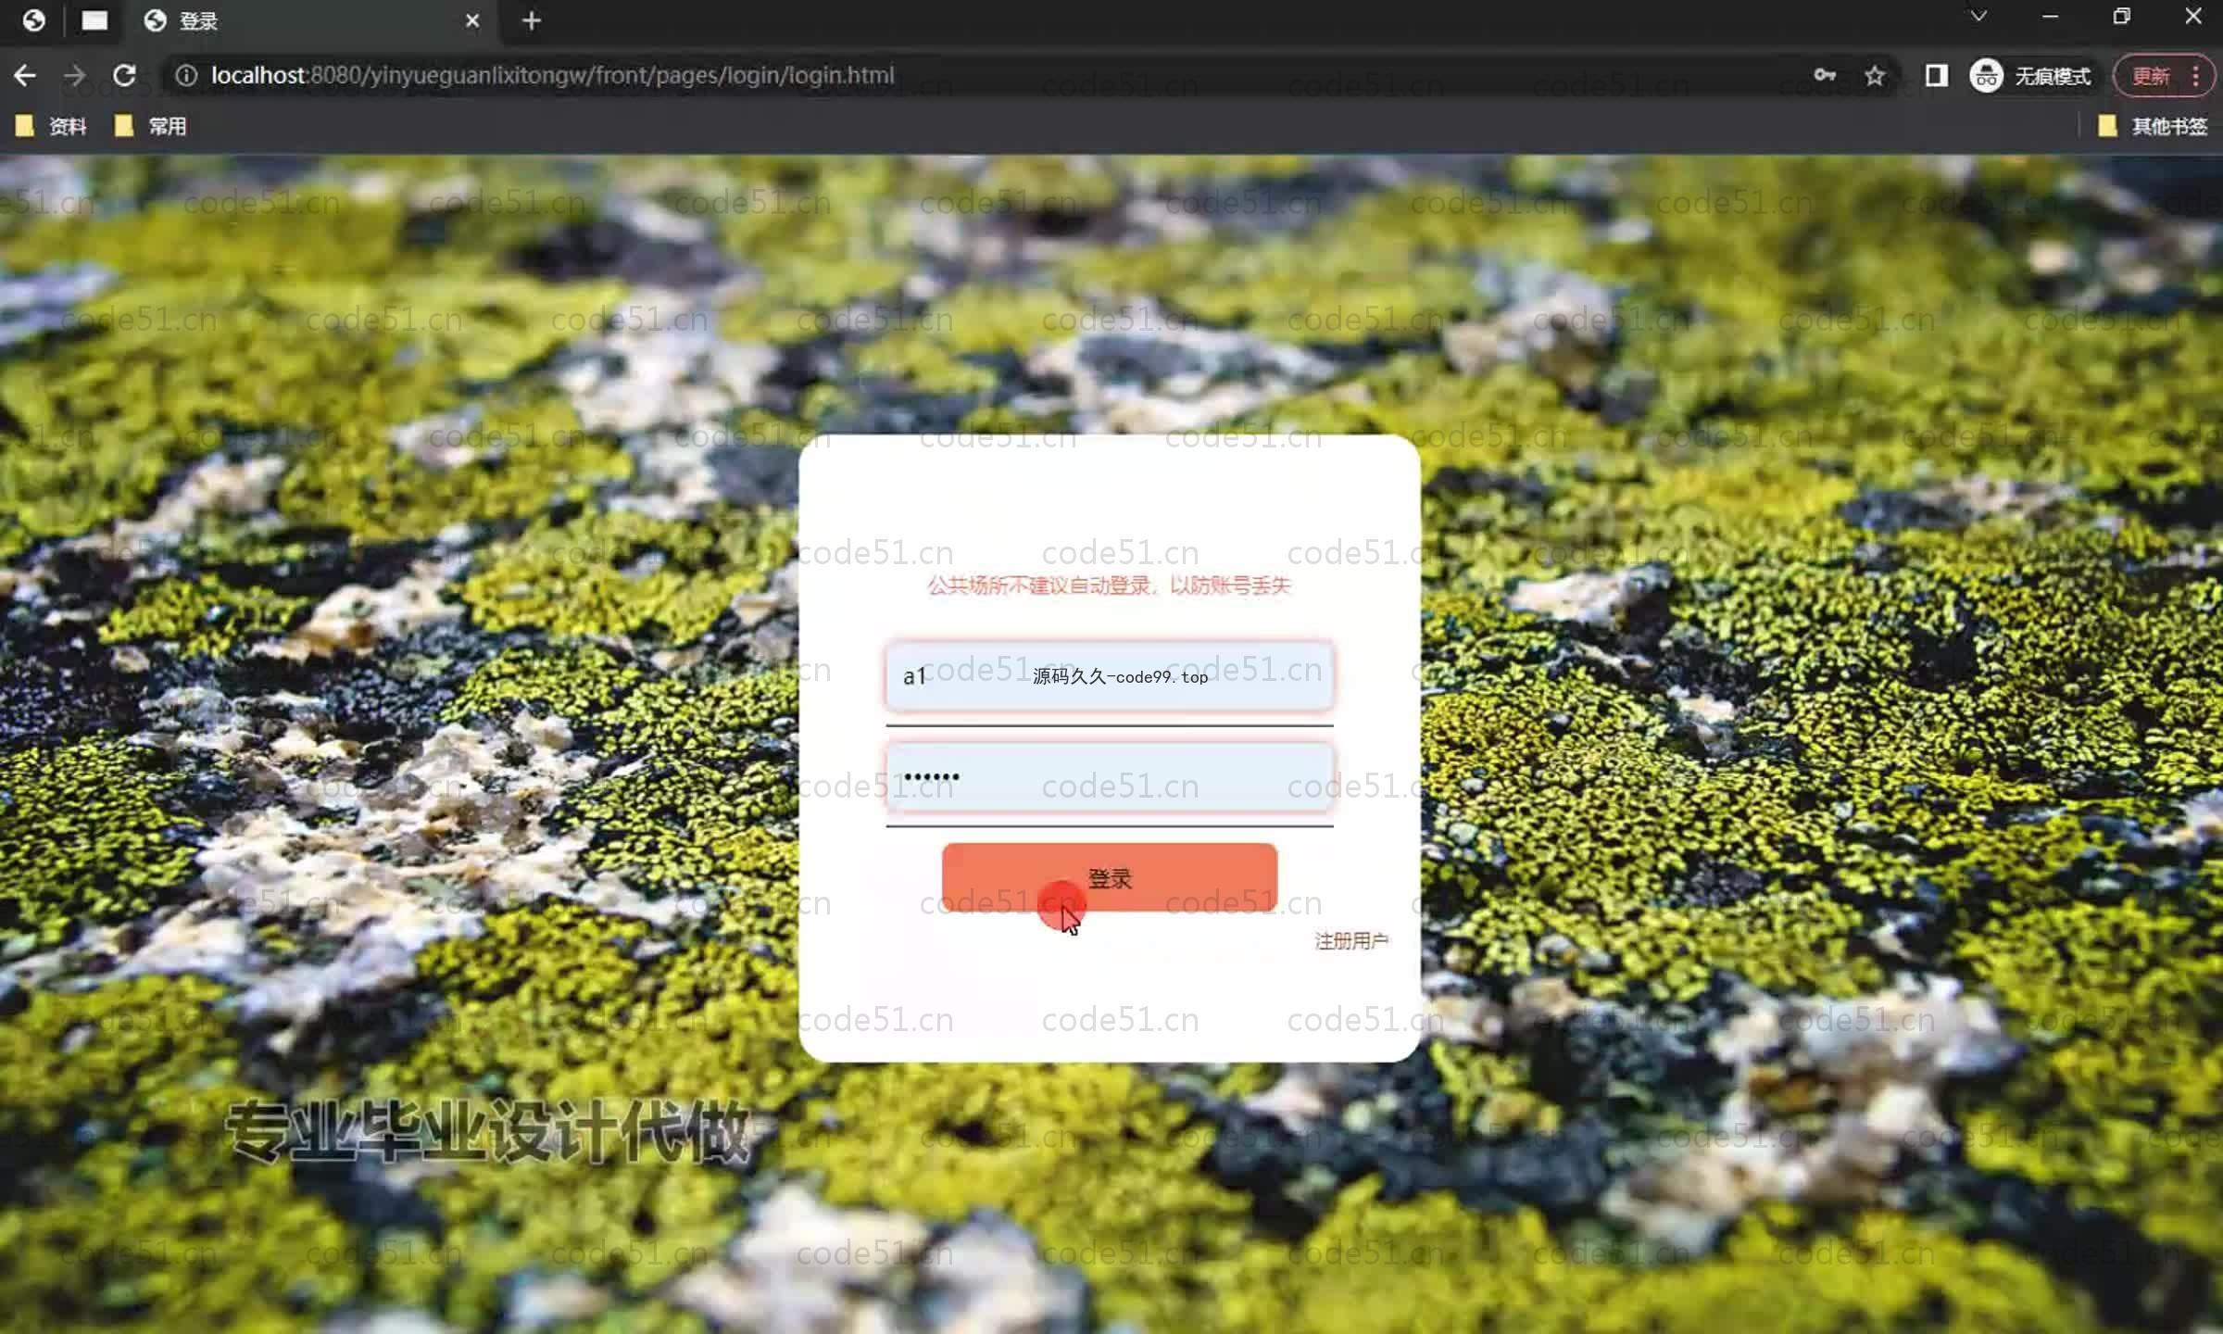Close the 登录 tab
The height and width of the screenshot is (1334, 2223).
coord(472,20)
